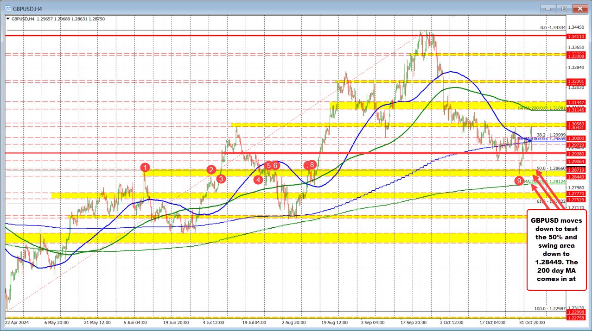Image resolution: width=592 pixels, height=331 pixels.
Task: Click the 1.31145 price level label
Action: [x=576, y=110]
